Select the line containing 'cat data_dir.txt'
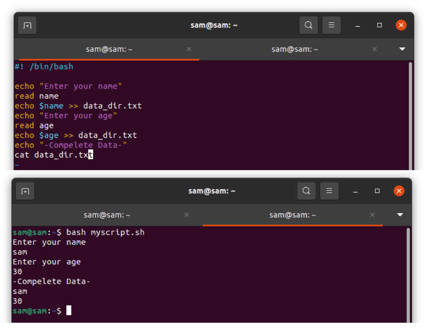 pyautogui.click(x=55, y=155)
